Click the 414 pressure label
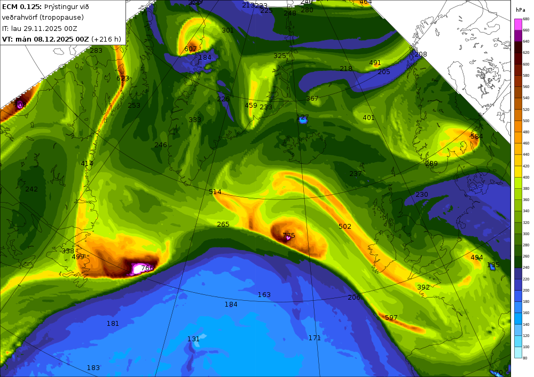 87,164
